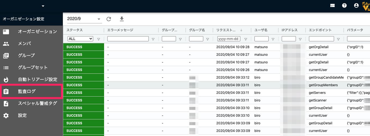Open スペシャル警戒タグ in the sidebar
The image size is (370, 136).
pos(31,103)
